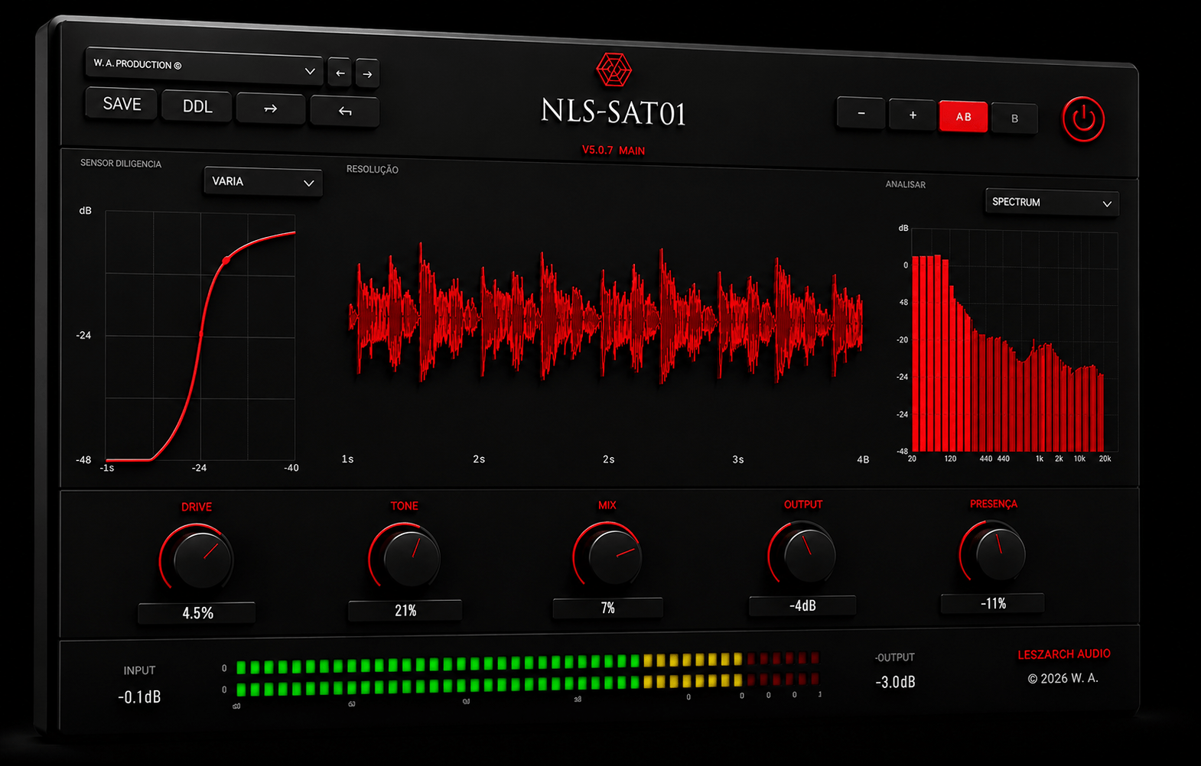Image resolution: width=1201 pixels, height=766 pixels.
Task: Click the -4dB output value field
Action: pyautogui.click(x=802, y=605)
